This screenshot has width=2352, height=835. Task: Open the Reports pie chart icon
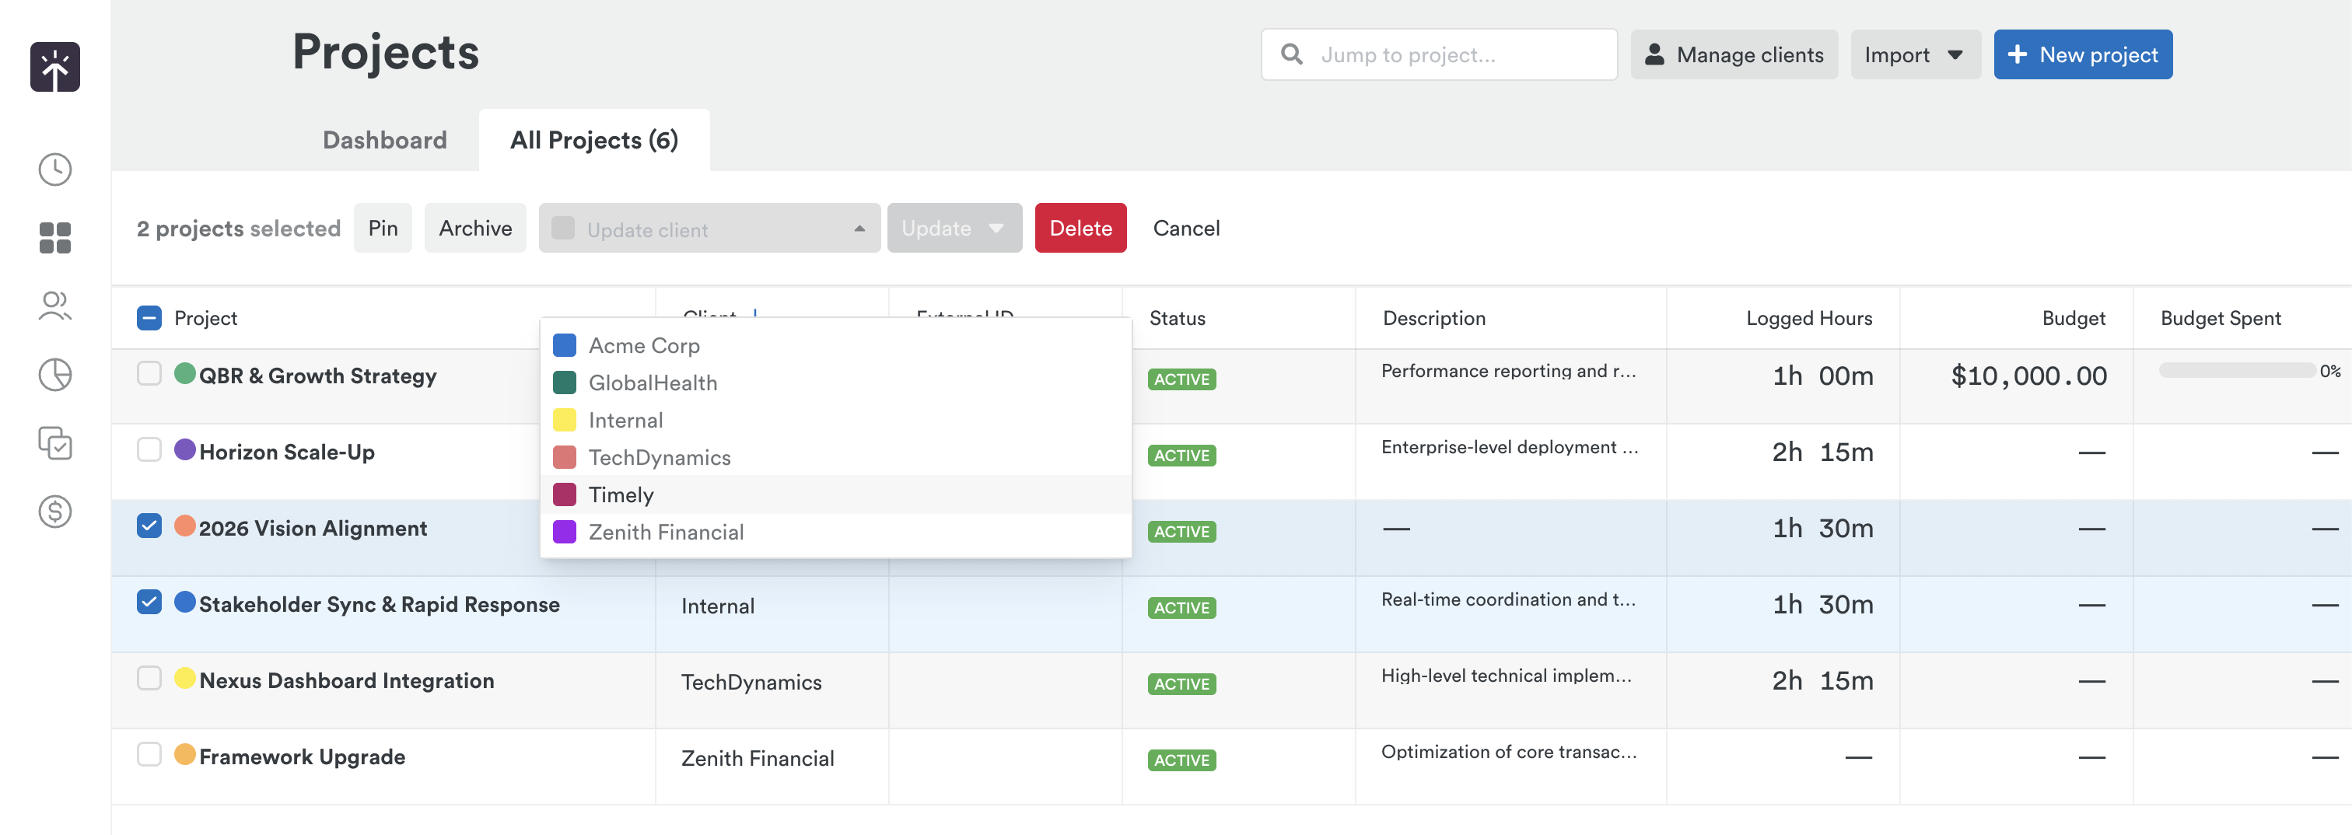pyautogui.click(x=54, y=374)
